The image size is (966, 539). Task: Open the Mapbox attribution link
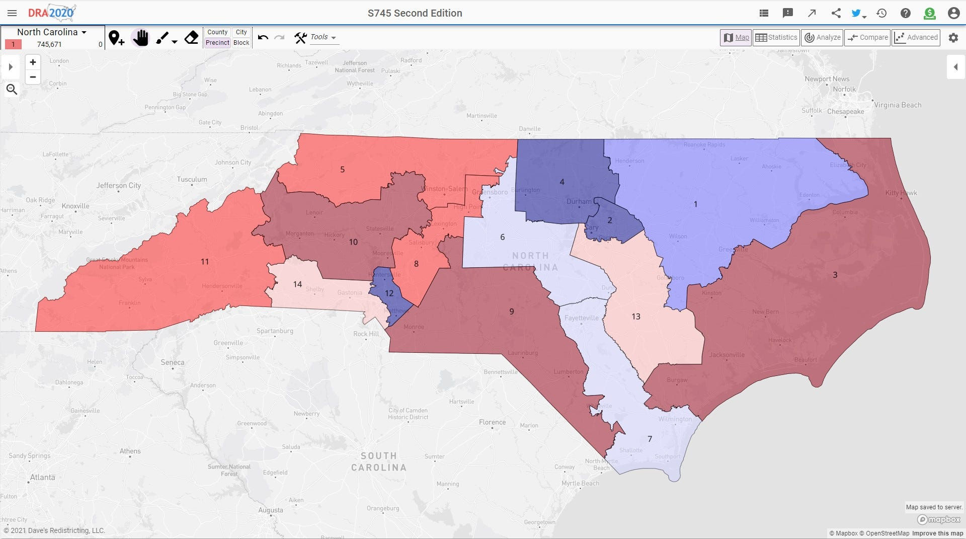pyautogui.click(x=843, y=533)
